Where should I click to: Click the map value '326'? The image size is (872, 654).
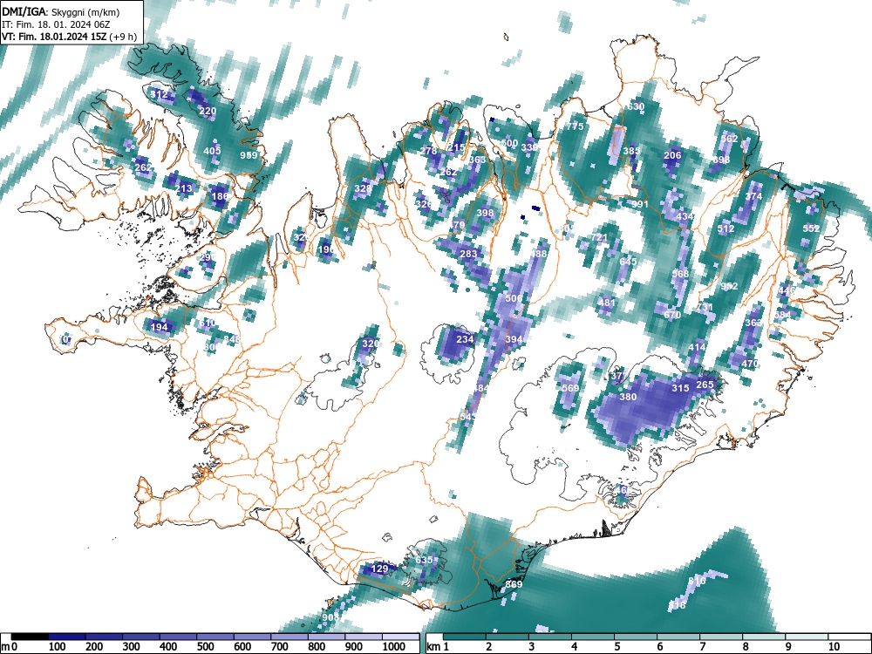(x=423, y=205)
